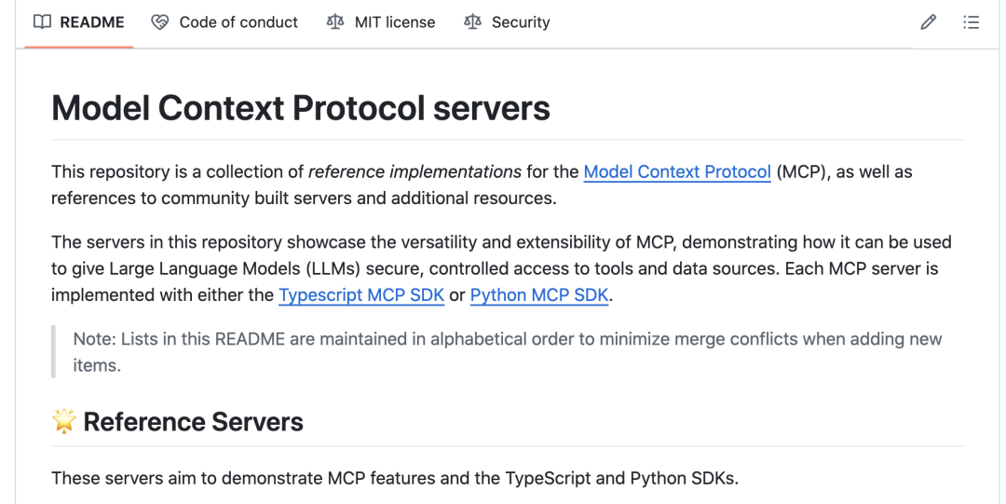Click the Security scale icon
The width and height of the screenshot is (1006, 504).
tap(472, 22)
